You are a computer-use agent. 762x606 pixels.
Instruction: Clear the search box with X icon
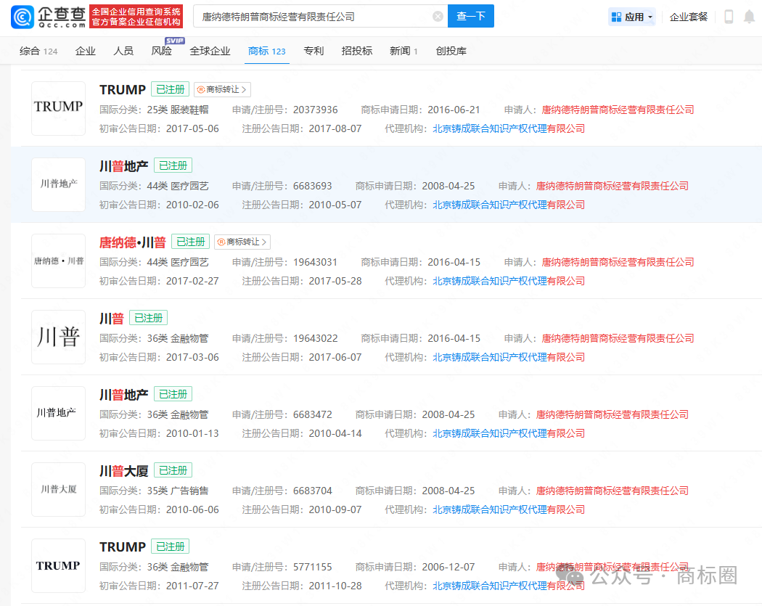tap(438, 17)
